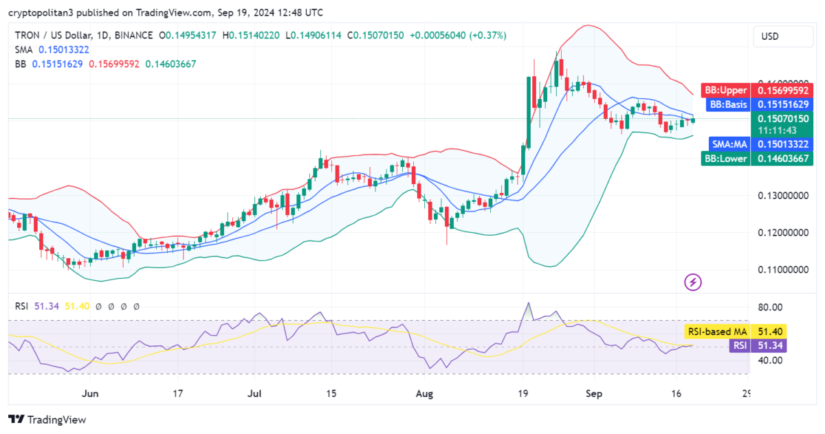The height and width of the screenshot is (434, 825).
Task: Click the Sep date axis label
Action: click(593, 394)
